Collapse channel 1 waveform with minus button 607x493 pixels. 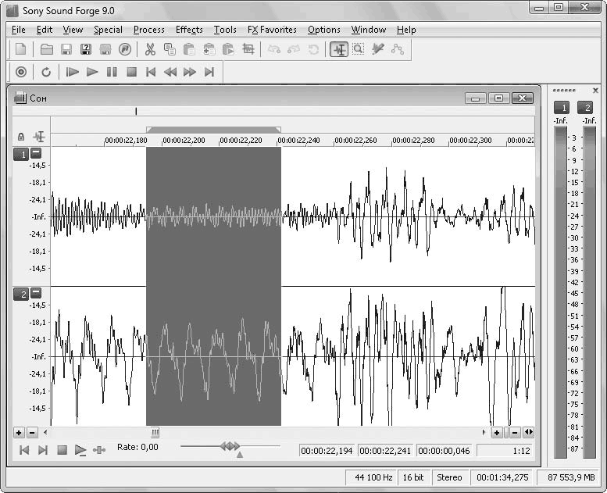36,153
